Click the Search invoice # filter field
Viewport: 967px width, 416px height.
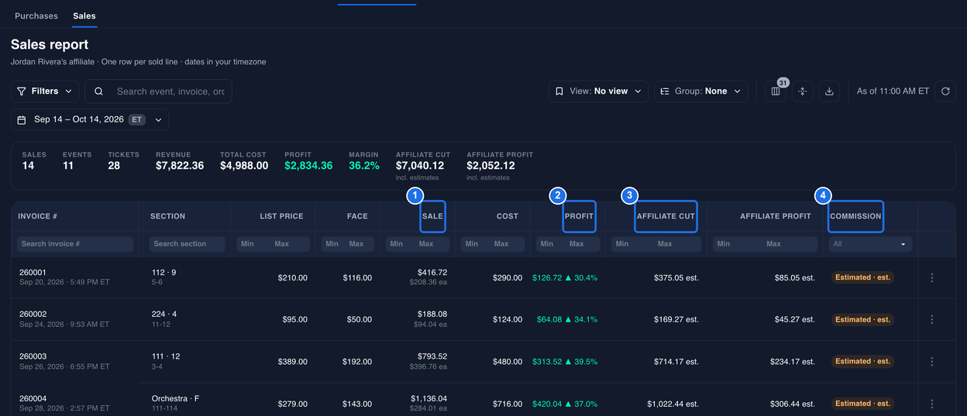(x=75, y=244)
